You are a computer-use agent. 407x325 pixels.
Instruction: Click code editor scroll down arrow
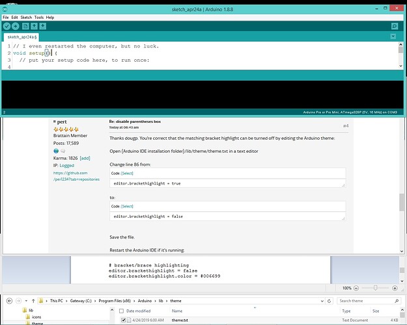tap(400, 66)
